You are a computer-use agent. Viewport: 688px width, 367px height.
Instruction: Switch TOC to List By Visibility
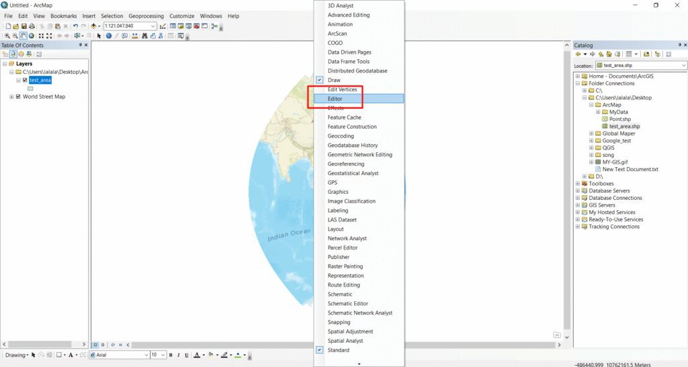tap(21, 54)
